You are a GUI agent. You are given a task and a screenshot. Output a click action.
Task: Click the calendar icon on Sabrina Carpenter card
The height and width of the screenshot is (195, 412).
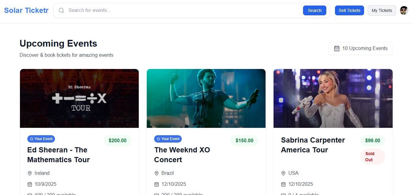(283, 184)
